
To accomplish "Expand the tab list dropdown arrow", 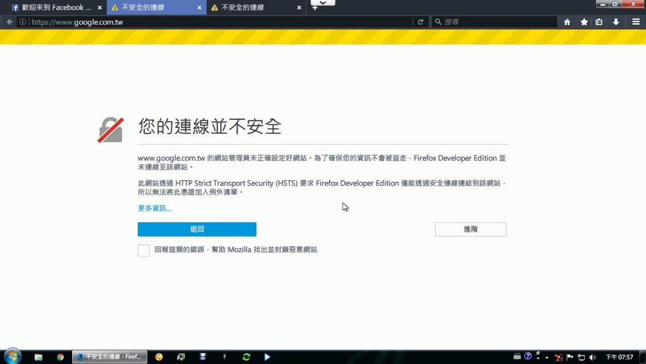I will [x=324, y=3].
